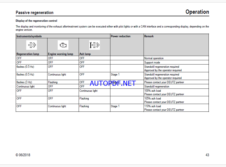Click 'Please contact your DEUTZ partner' in 3 Hz row

(x=164, y=82)
